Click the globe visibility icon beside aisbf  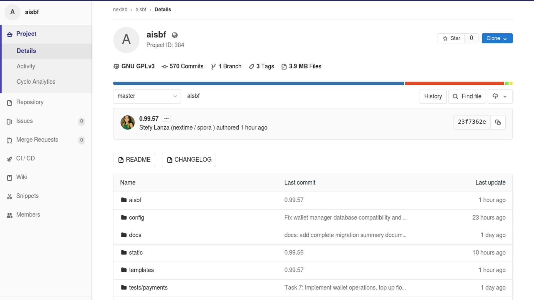point(175,35)
